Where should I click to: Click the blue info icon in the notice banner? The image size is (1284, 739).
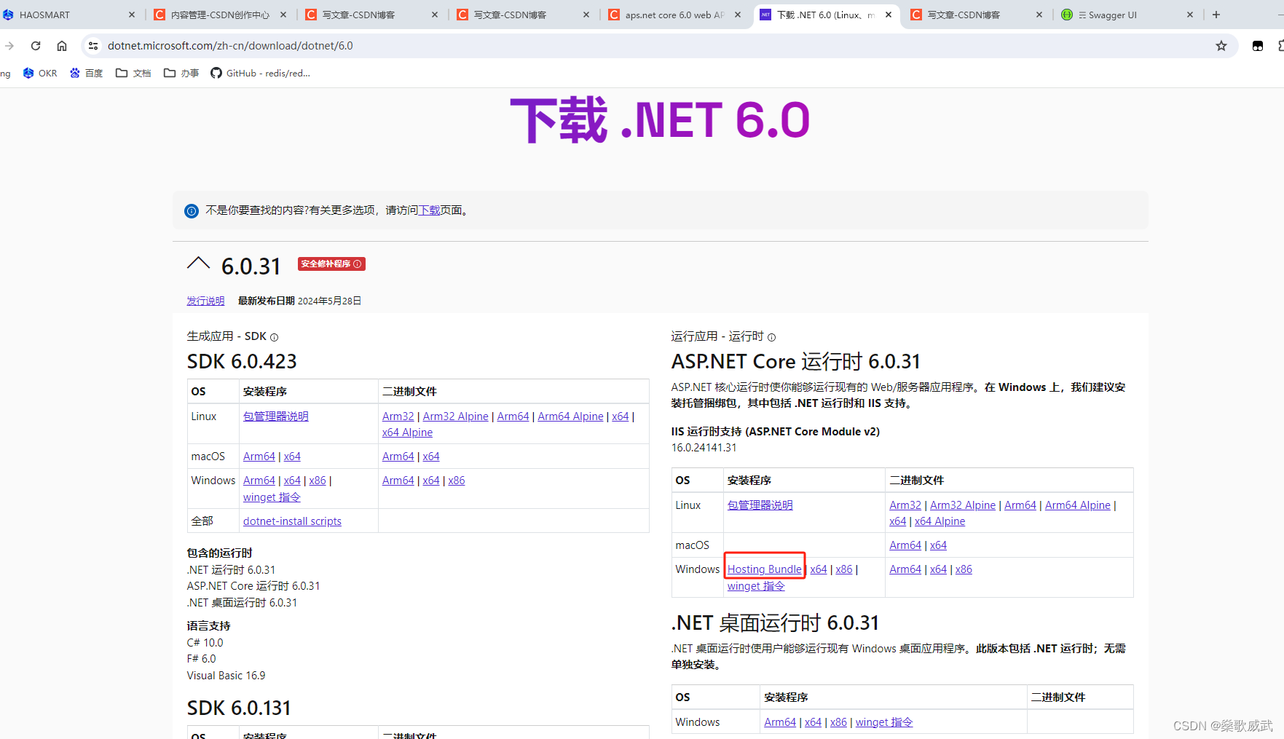pos(192,211)
